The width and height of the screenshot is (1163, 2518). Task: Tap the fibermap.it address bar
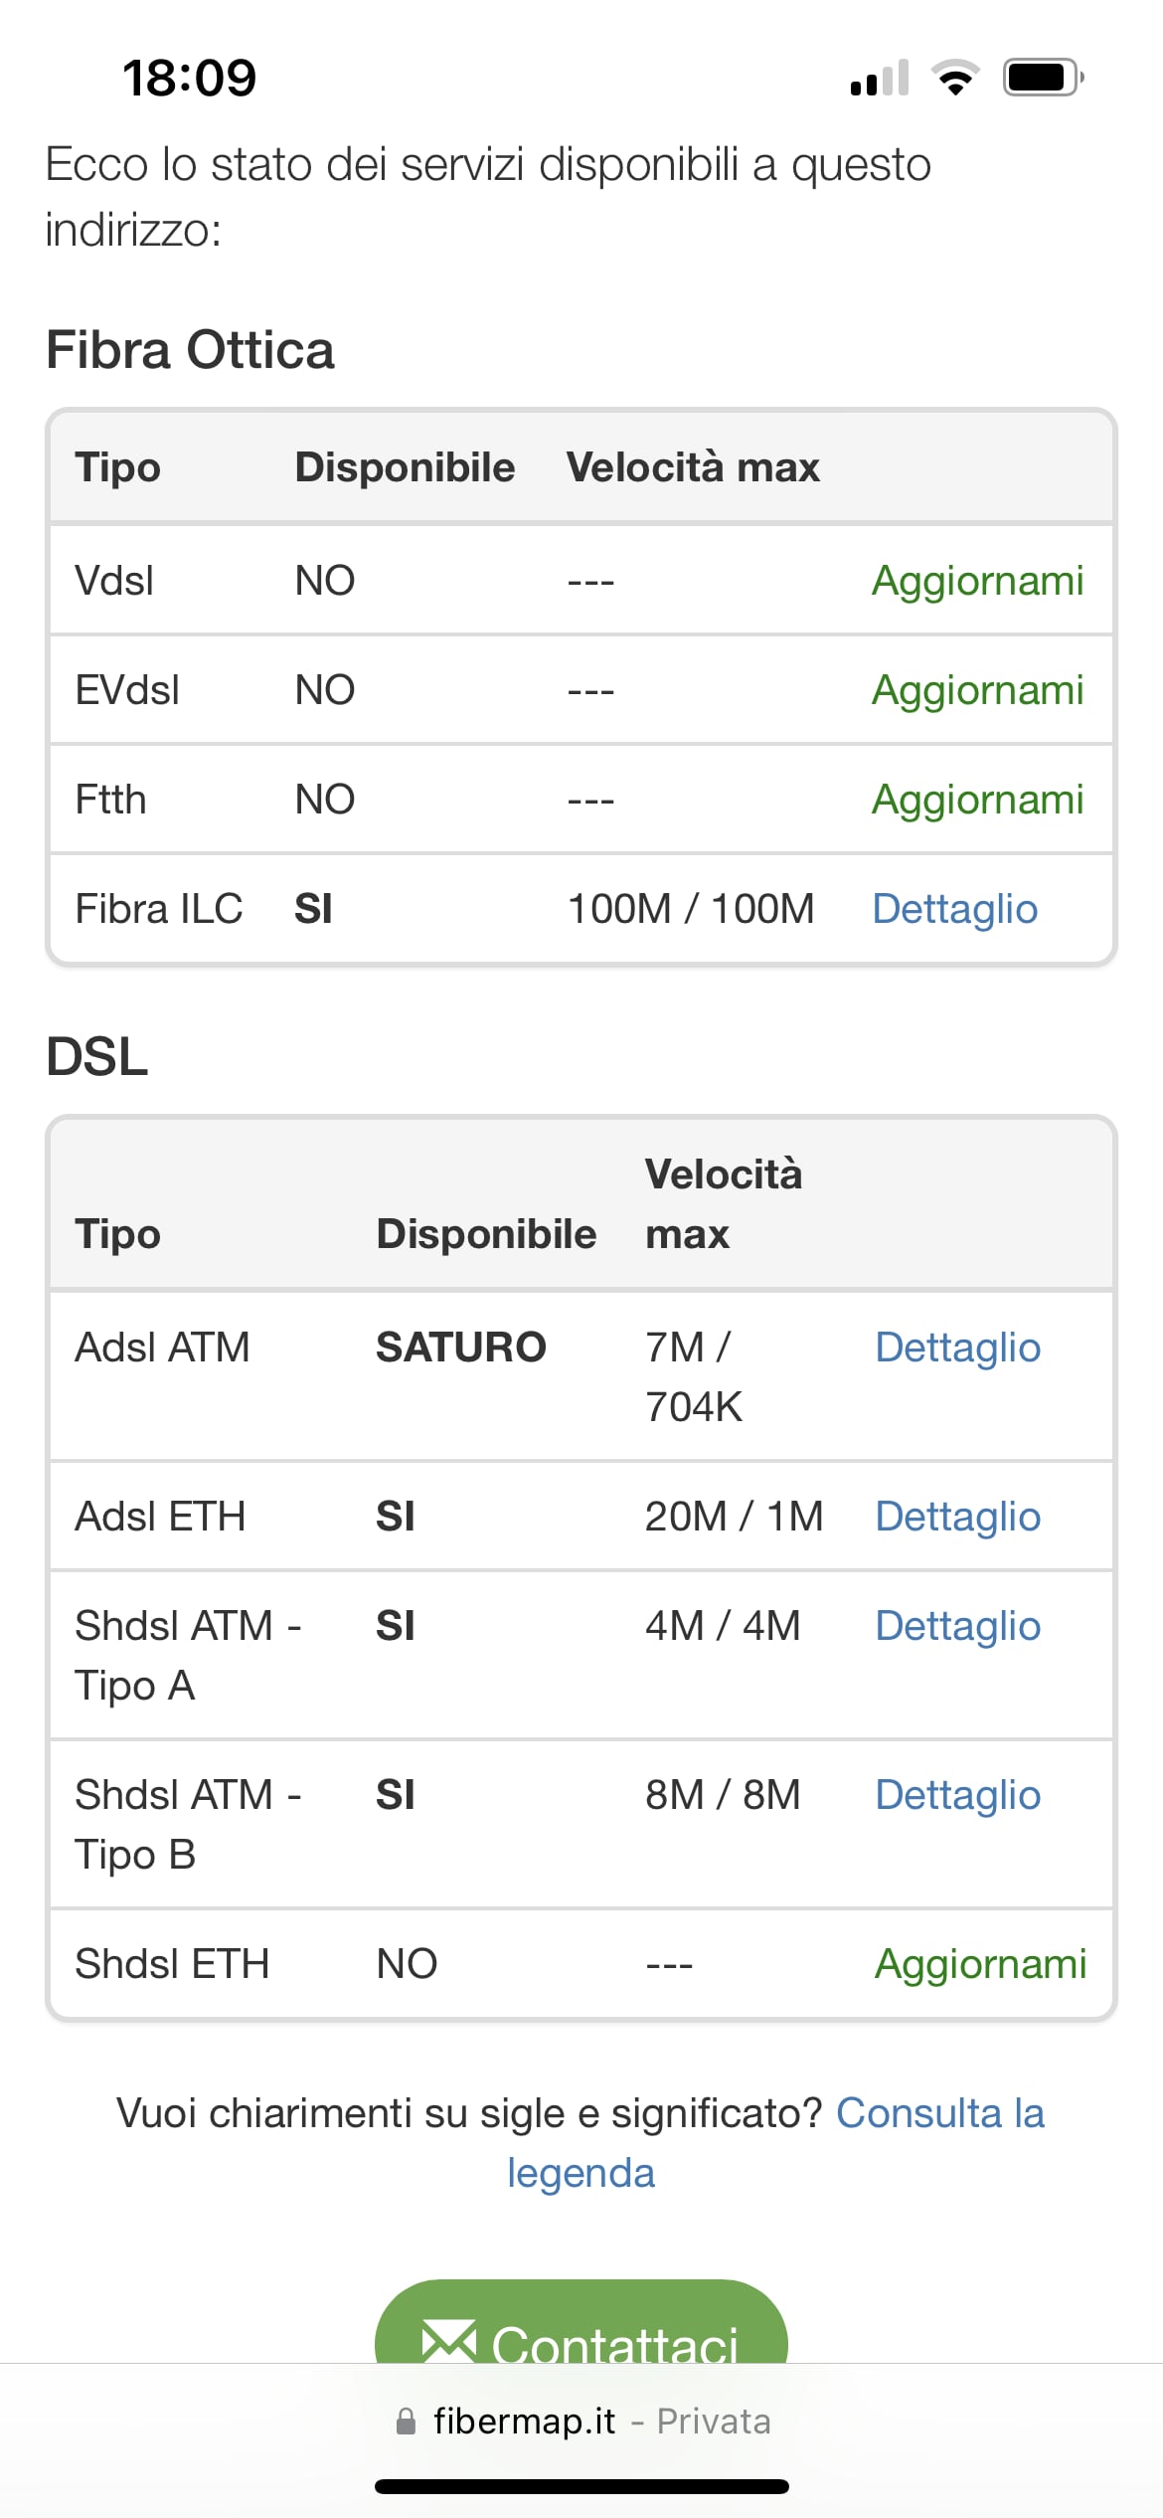(x=581, y=2422)
